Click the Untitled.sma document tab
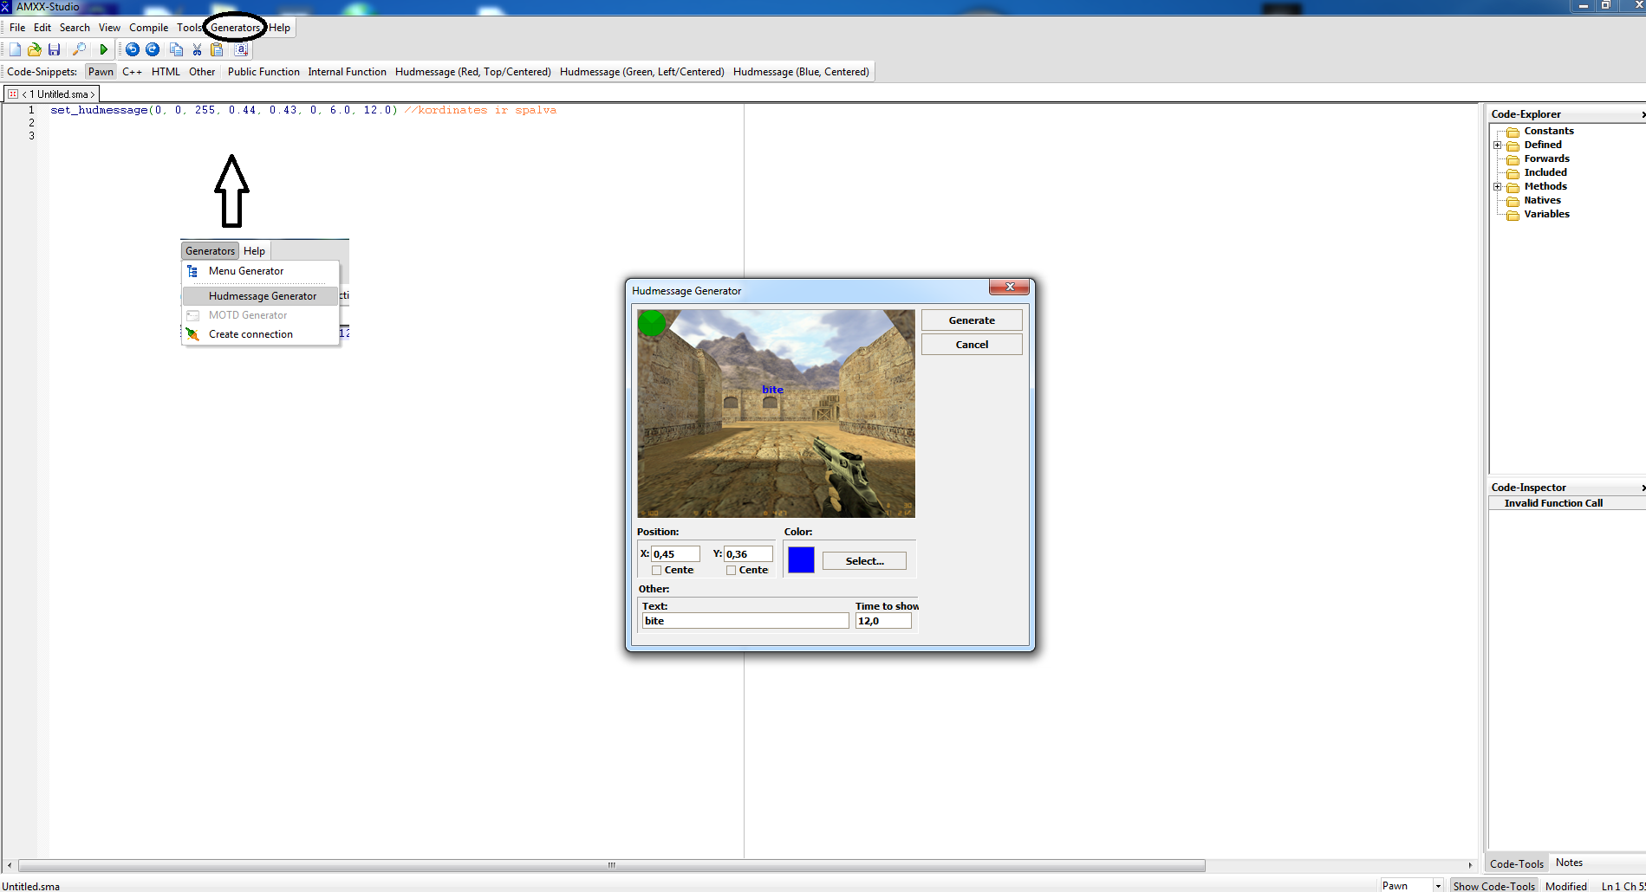The height and width of the screenshot is (892, 1646). 52,94
